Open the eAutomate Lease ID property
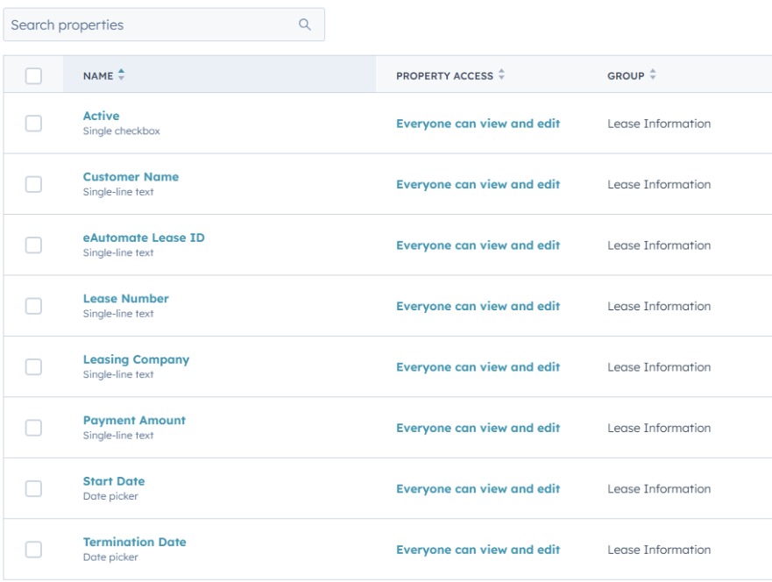The width and height of the screenshot is (772, 582). point(144,238)
